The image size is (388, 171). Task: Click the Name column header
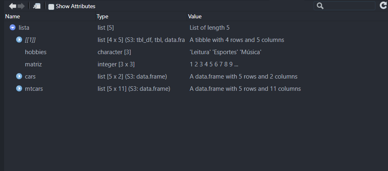coord(13,17)
